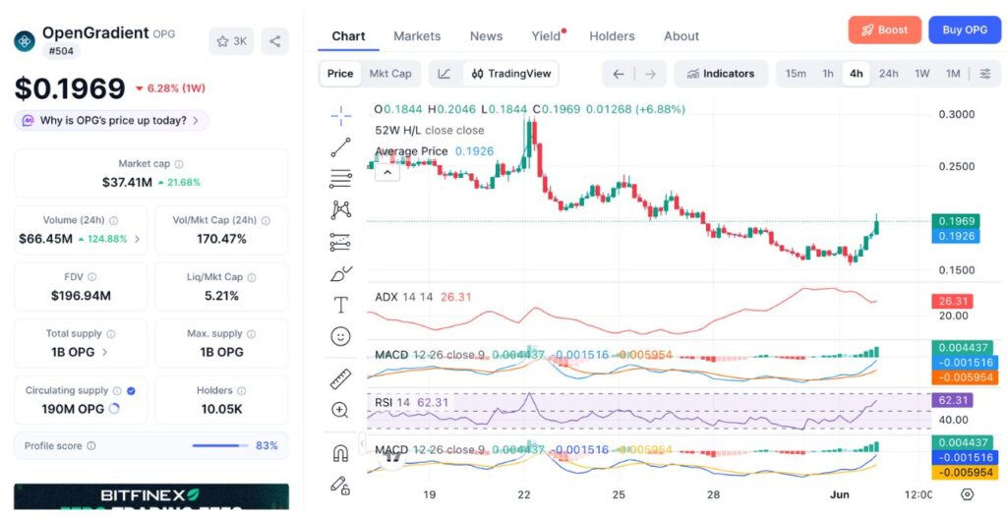Open the price range projection tool

point(340,242)
